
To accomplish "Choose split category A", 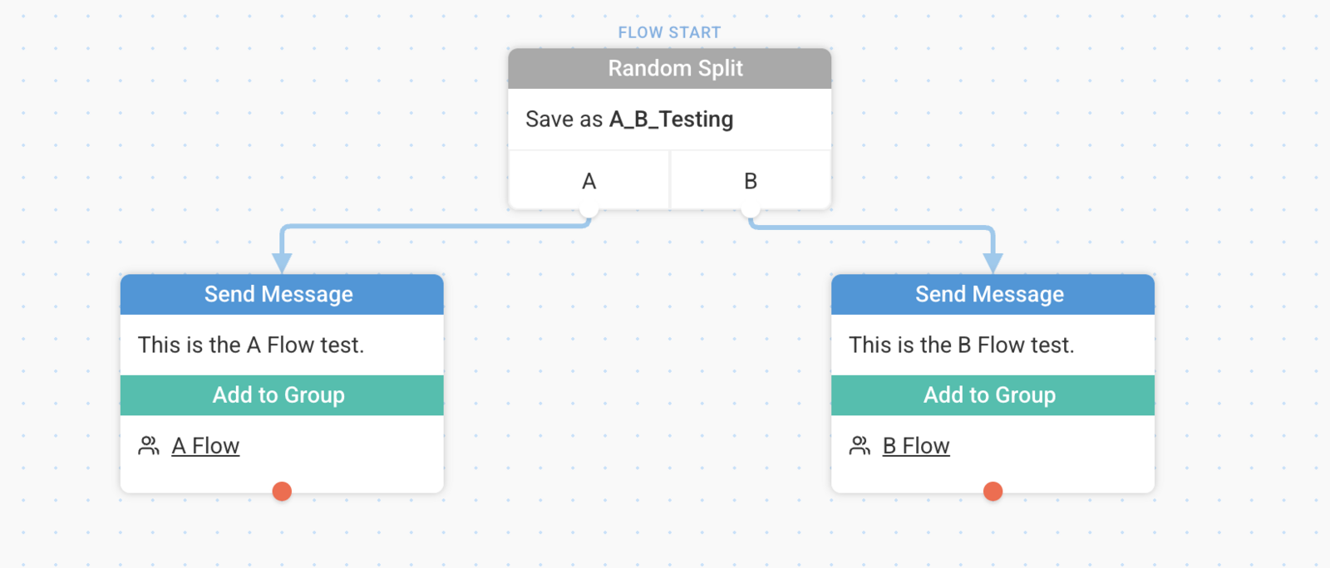I will click(589, 180).
